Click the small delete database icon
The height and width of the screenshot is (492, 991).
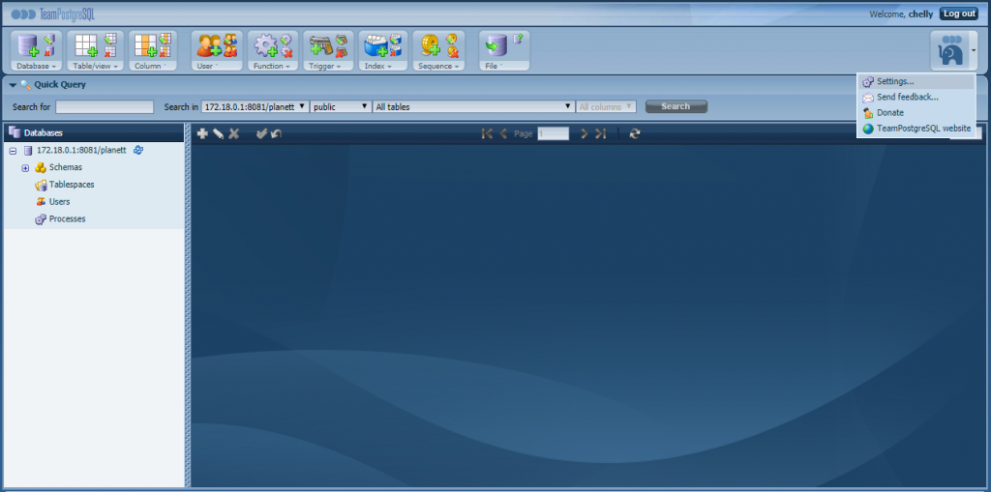tap(48, 52)
